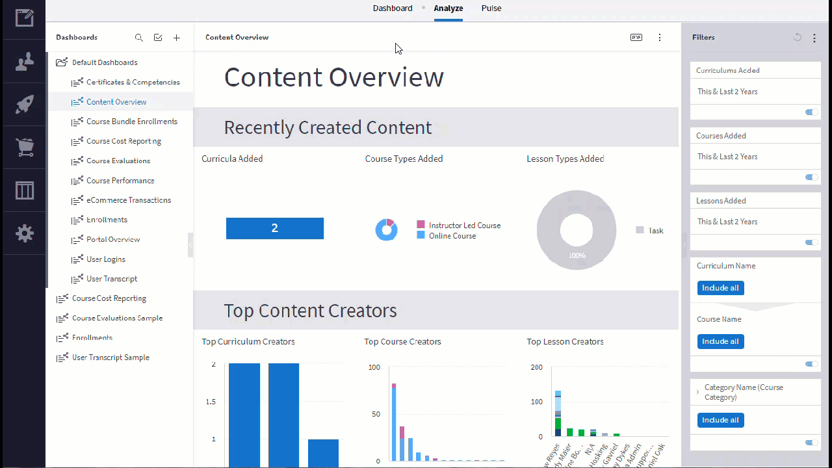
Task: Click the Instructor Led Course legend swatch
Action: click(x=421, y=225)
